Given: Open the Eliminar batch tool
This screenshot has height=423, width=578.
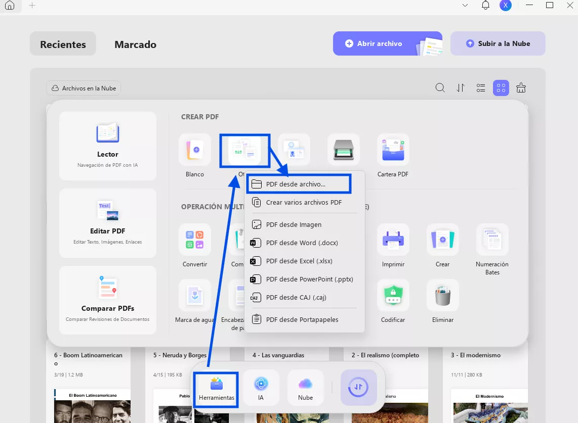Looking at the screenshot, I should [x=442, y=295].
